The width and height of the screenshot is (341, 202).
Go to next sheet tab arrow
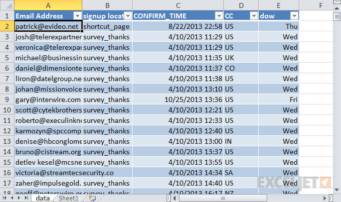point(19,198)
